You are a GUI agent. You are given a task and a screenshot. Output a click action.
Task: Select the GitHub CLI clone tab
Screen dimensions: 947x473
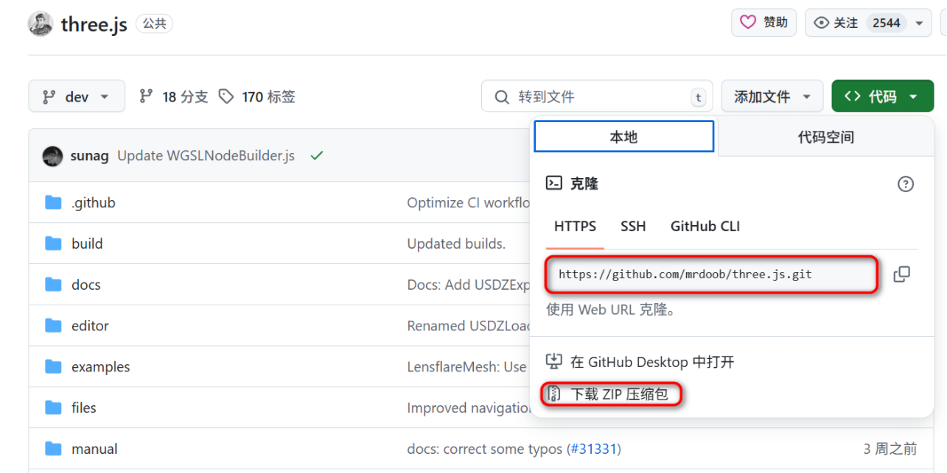pyautogui.click(x=705, y=227)
